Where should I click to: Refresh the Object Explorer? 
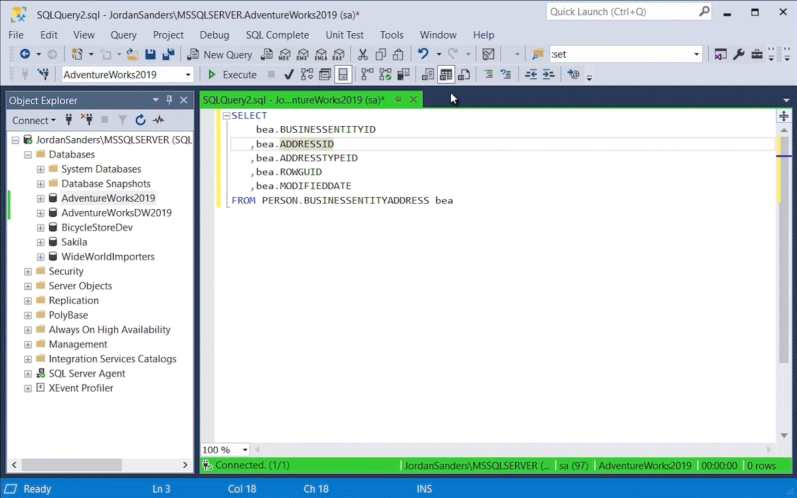pos(140,120)
